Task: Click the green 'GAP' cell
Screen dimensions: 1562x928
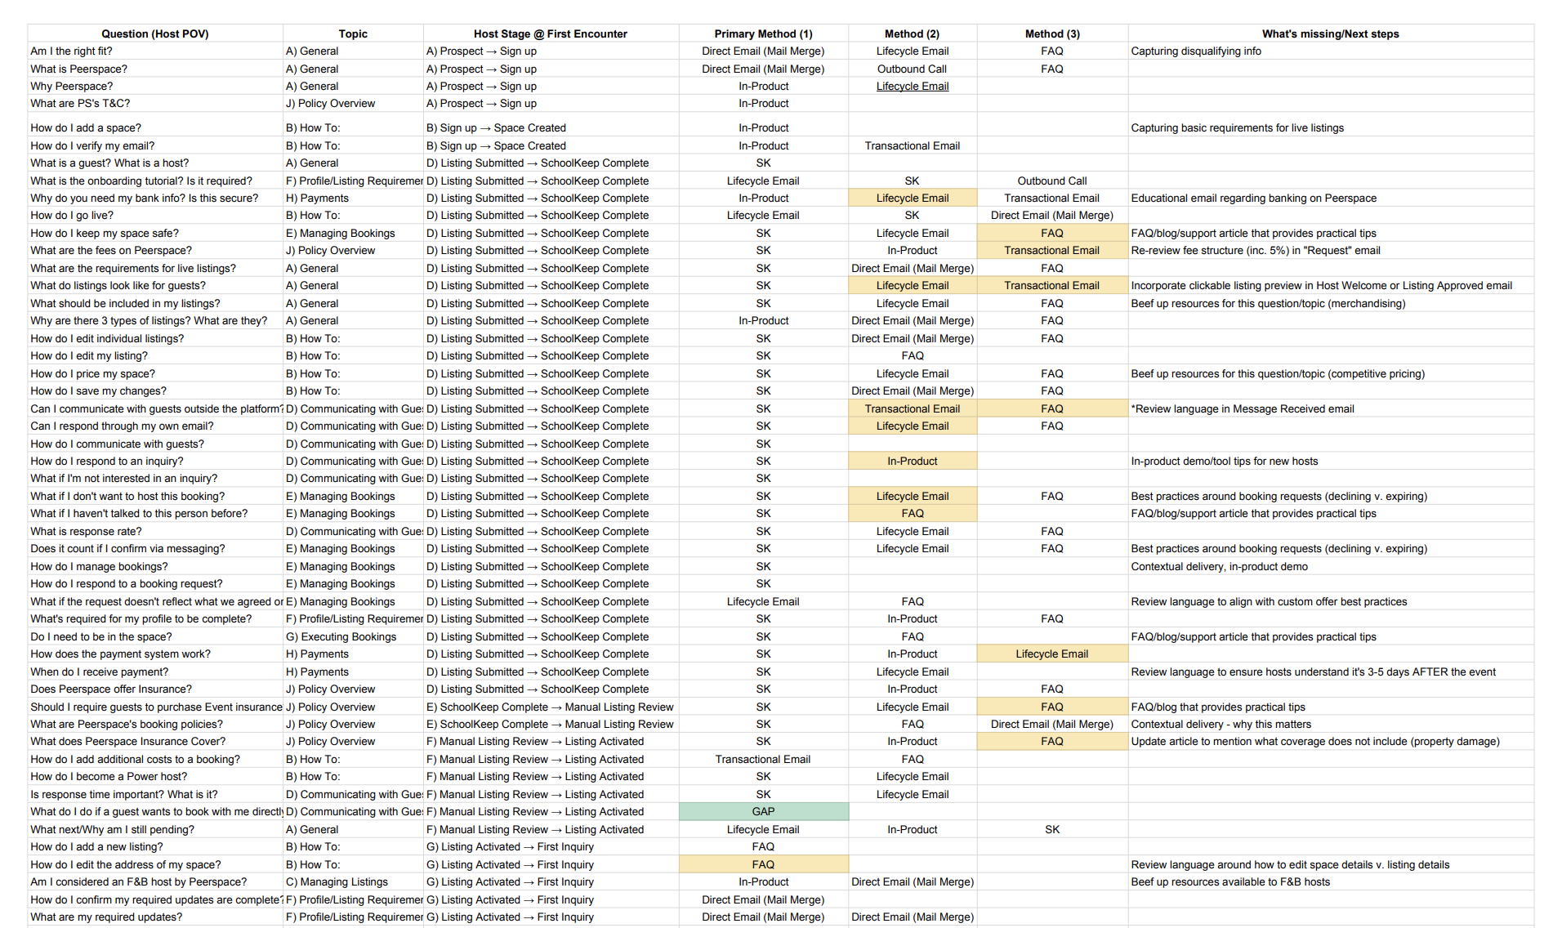Action: (x=763, y=811)
